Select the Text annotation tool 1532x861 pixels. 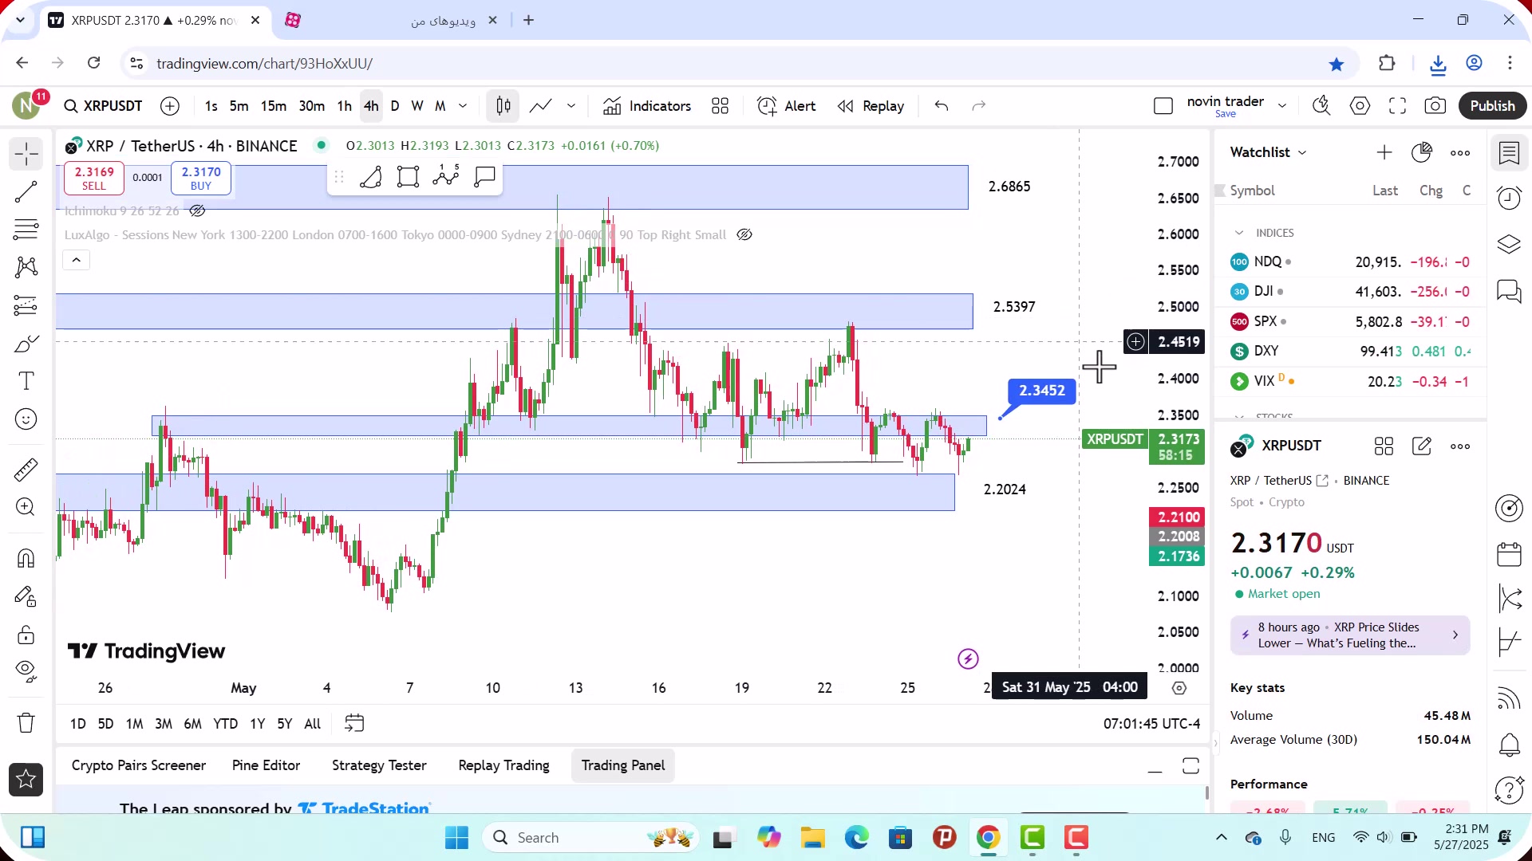click(x=26, y=381)
